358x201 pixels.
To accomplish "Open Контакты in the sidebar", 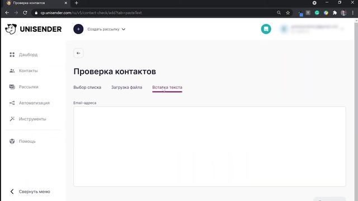I will click(x=29, y=71).
